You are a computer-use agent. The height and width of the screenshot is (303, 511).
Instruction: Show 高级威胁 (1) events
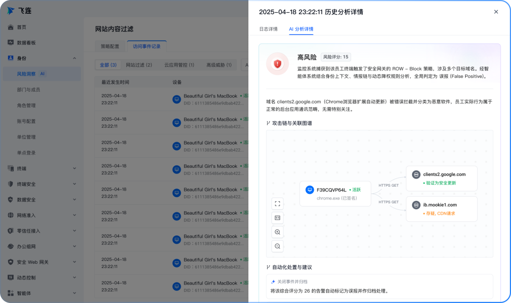pos(219,65)
